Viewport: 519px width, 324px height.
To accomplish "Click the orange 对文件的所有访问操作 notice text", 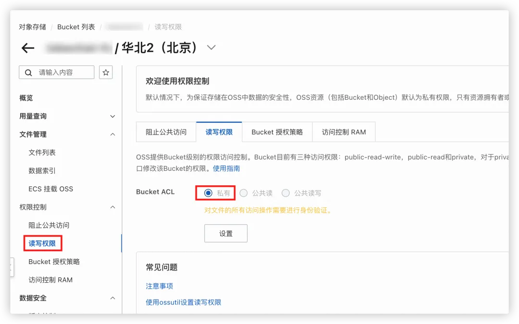I will pyautogui.click(x=268, y=210).
